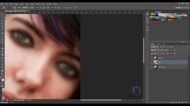Open the Filter menu

38,4
